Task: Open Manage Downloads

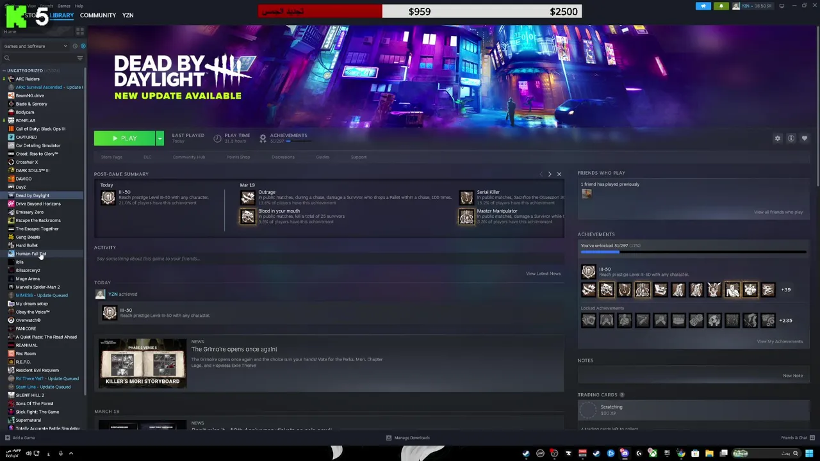Action: click(407, 438)
